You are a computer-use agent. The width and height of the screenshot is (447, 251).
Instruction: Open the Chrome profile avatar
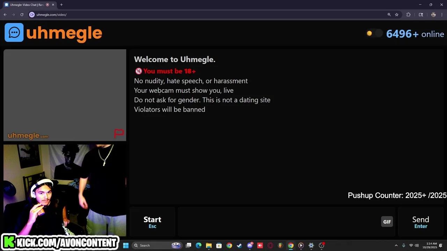(433, 15)
